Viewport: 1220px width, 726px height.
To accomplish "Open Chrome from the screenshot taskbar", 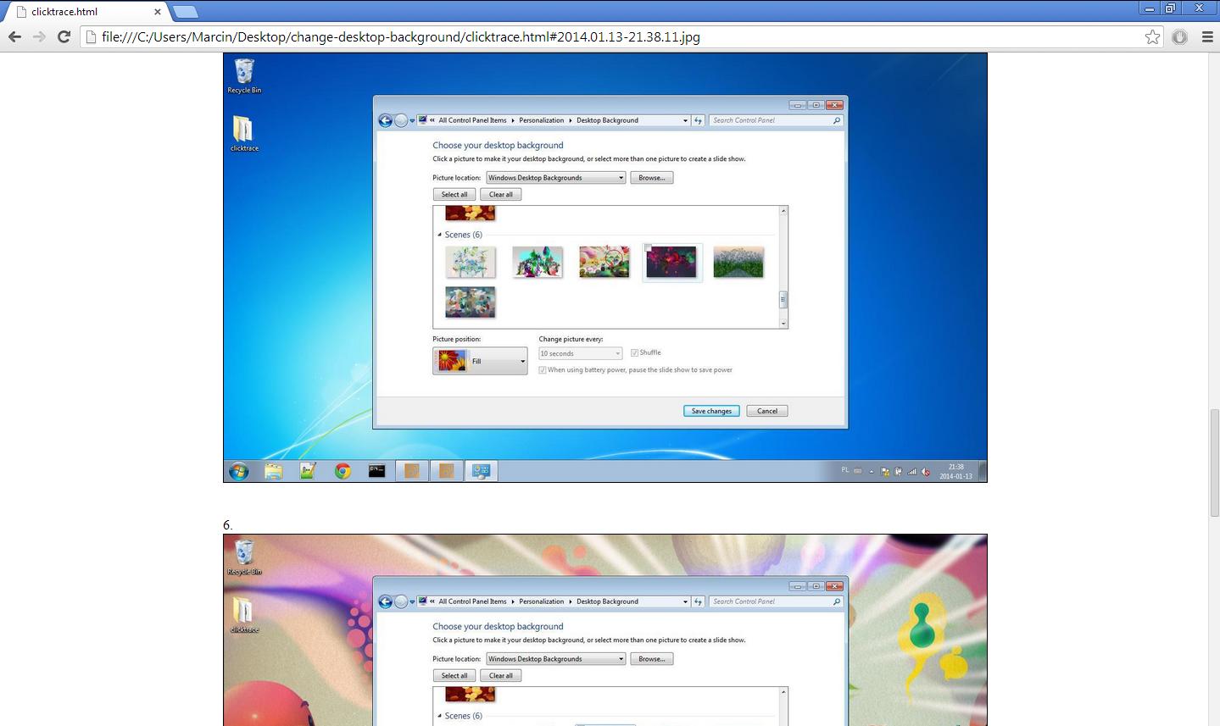I will pyautogui.click(x=343, y=471).
